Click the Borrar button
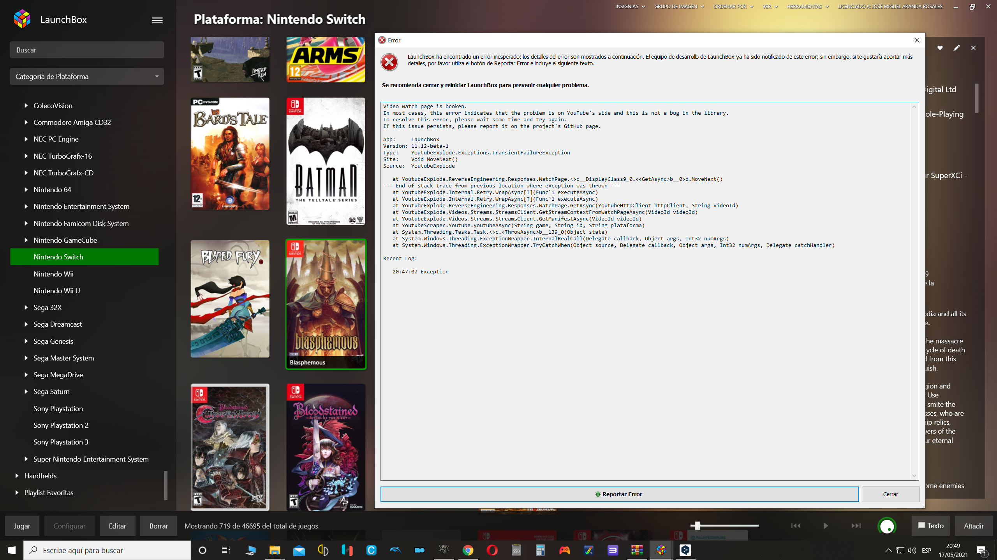Screen dimensions: 997x560 pos(159,526)
